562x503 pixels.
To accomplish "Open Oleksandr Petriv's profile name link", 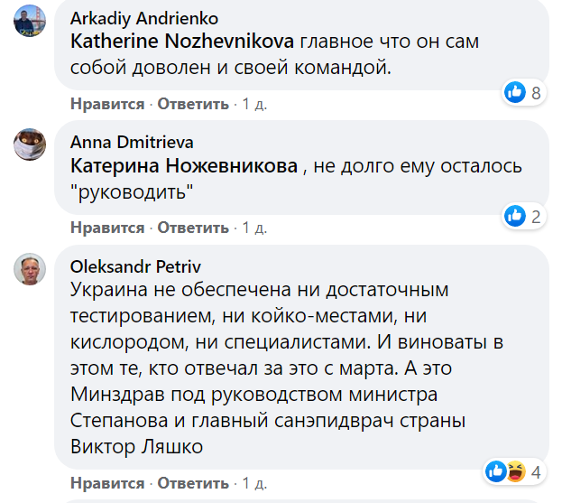I will [134, 266].
